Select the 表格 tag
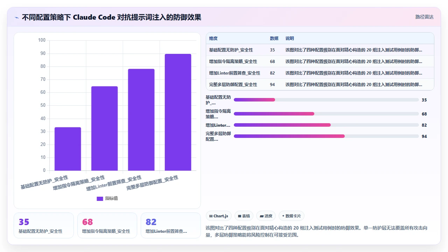Image resolution: width=448 pixels, height=252 pixels. tap(244, 216)
